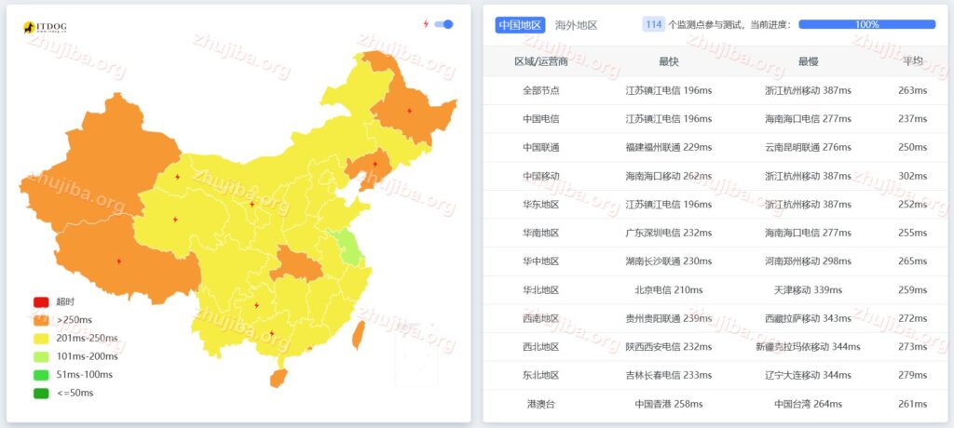Viewport: 954px width, 428px height.
Task: Click 吉林长春电信 233ms cell
Action: point(669,375)
